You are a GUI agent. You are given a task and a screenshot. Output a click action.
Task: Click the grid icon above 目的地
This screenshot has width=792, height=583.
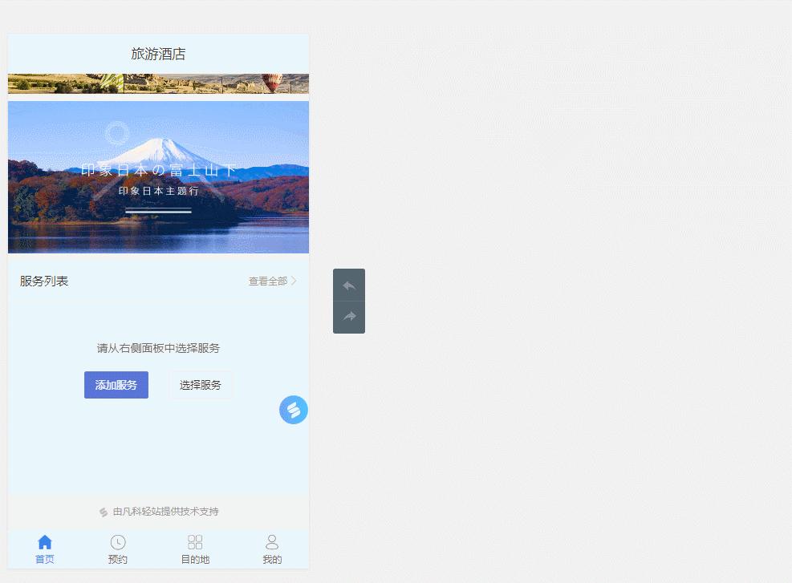coord(195,540)
